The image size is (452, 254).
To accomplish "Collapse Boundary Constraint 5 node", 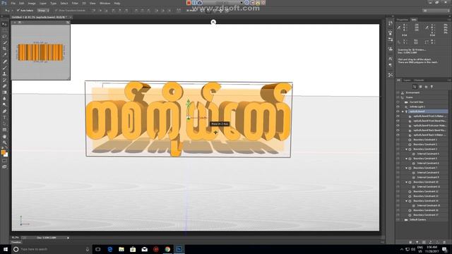I will [x=407, y=159].
